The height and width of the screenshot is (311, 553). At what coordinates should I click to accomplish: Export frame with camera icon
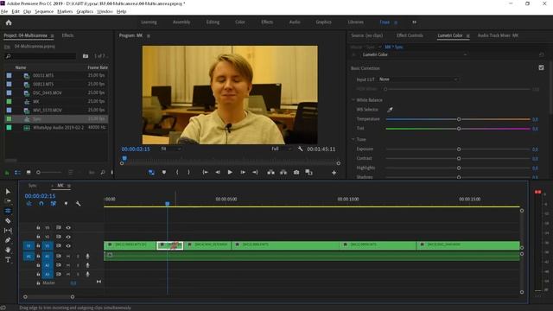pos(296,172)
